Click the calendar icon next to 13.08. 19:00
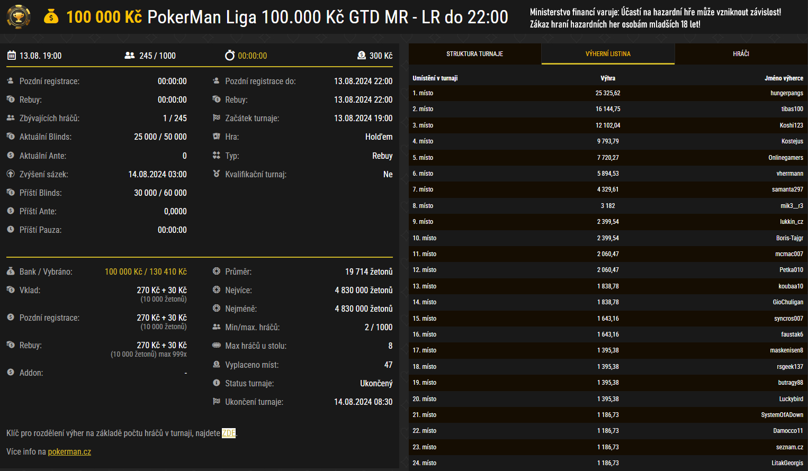808x471 pixels. (x=11, y=55)
